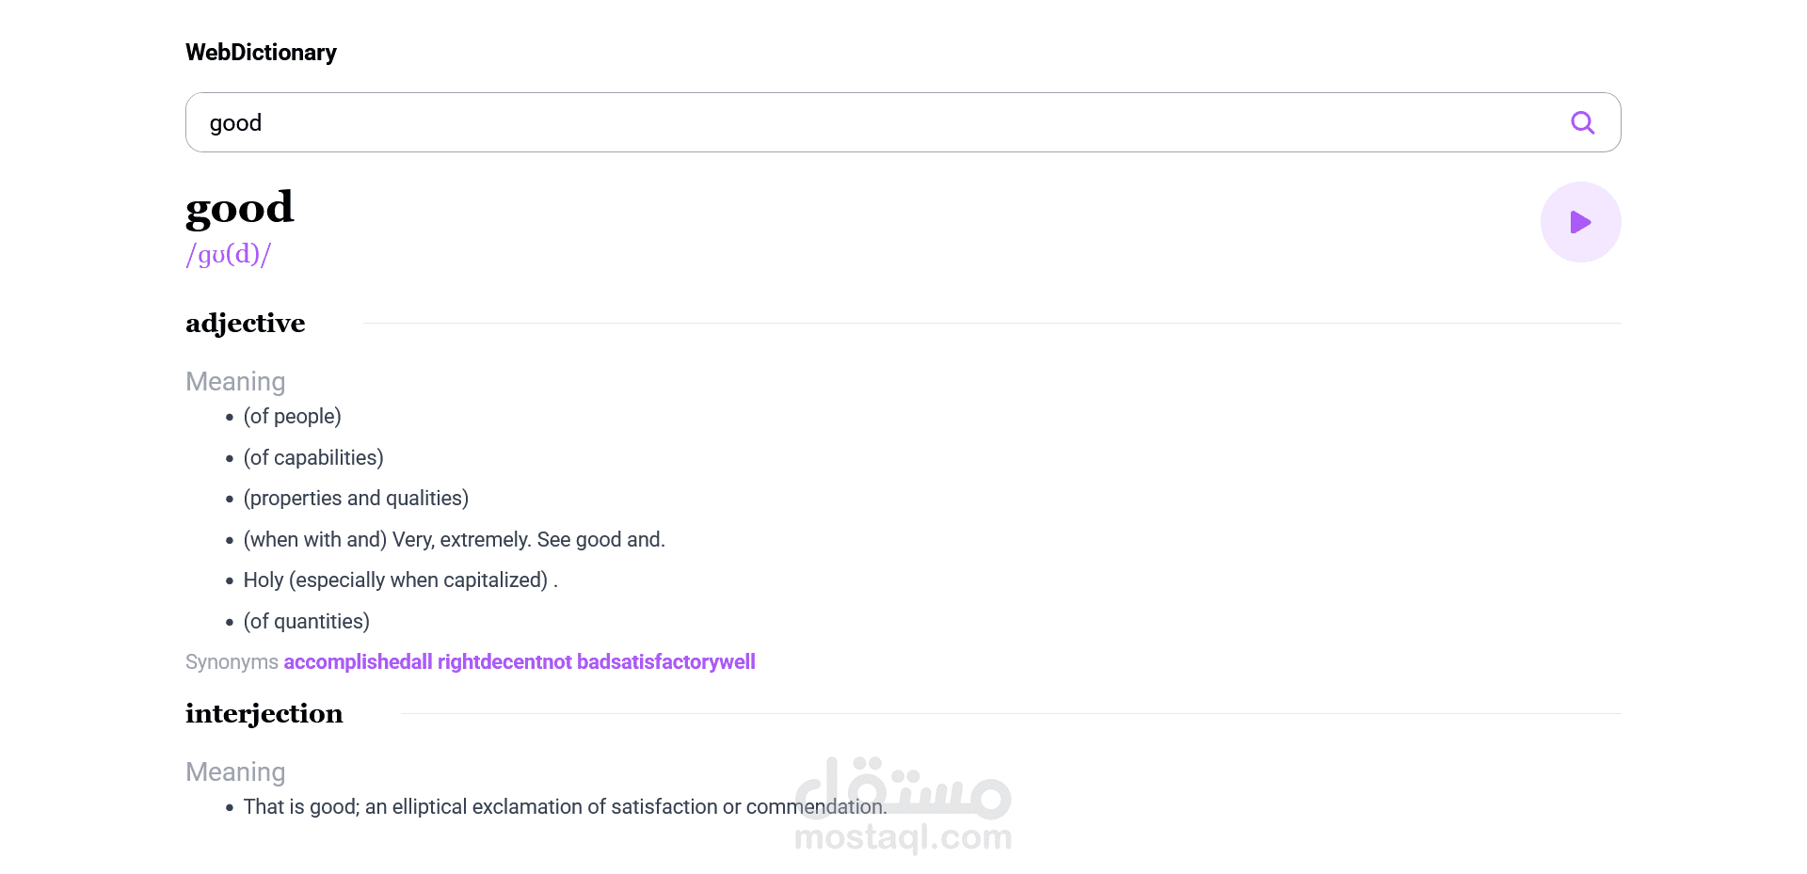Click the WebDictionary logo text
This screenshot has height=874, width=1807.
pyautogui.click(x=261, y=53)
